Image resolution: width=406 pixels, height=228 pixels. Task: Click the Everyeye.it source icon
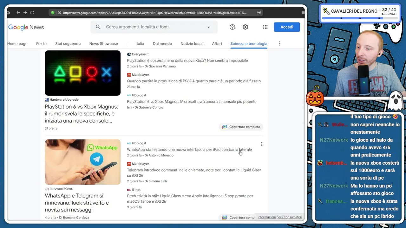[x=129, y=54]
